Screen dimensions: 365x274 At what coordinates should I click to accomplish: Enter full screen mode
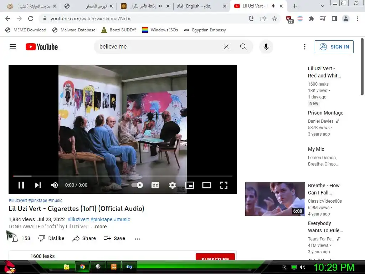click(x=224, y=185)
